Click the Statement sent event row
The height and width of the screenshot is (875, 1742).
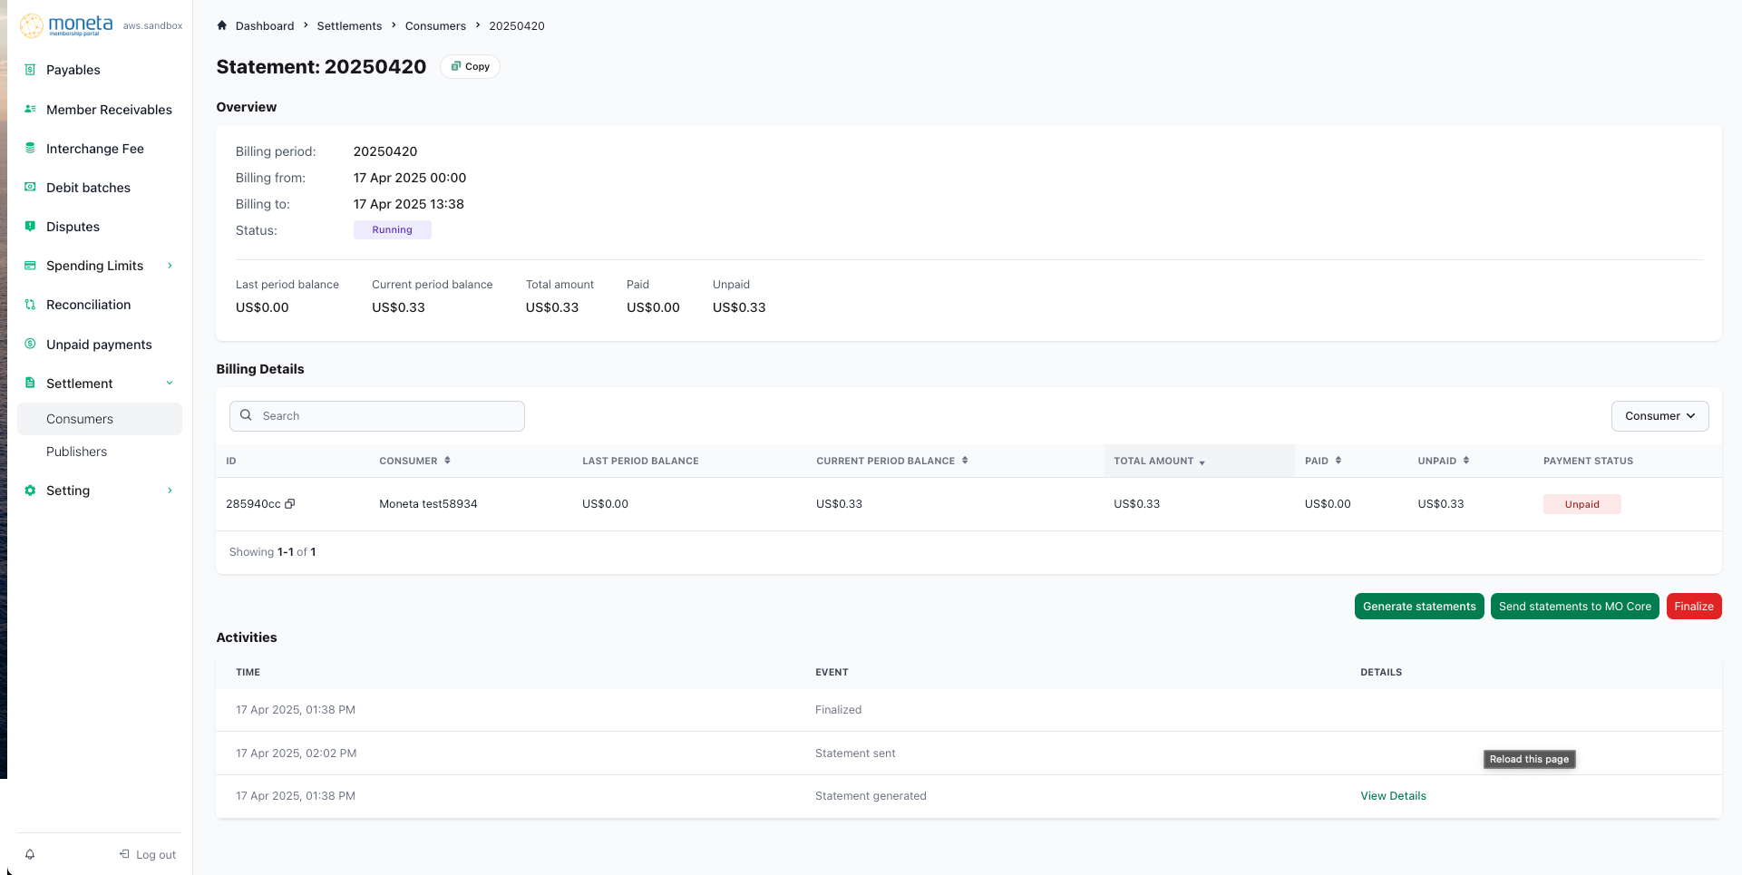tap(968, 753)
